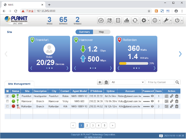Click the Filter by Content input field
This screenshot has height=139, width=186.
[x=160, y=82]
